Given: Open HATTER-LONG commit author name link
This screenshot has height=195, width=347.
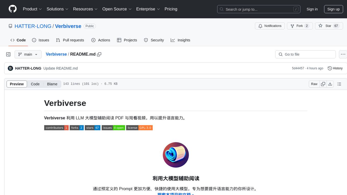Looking at the screenshot, I should point(28,68).
